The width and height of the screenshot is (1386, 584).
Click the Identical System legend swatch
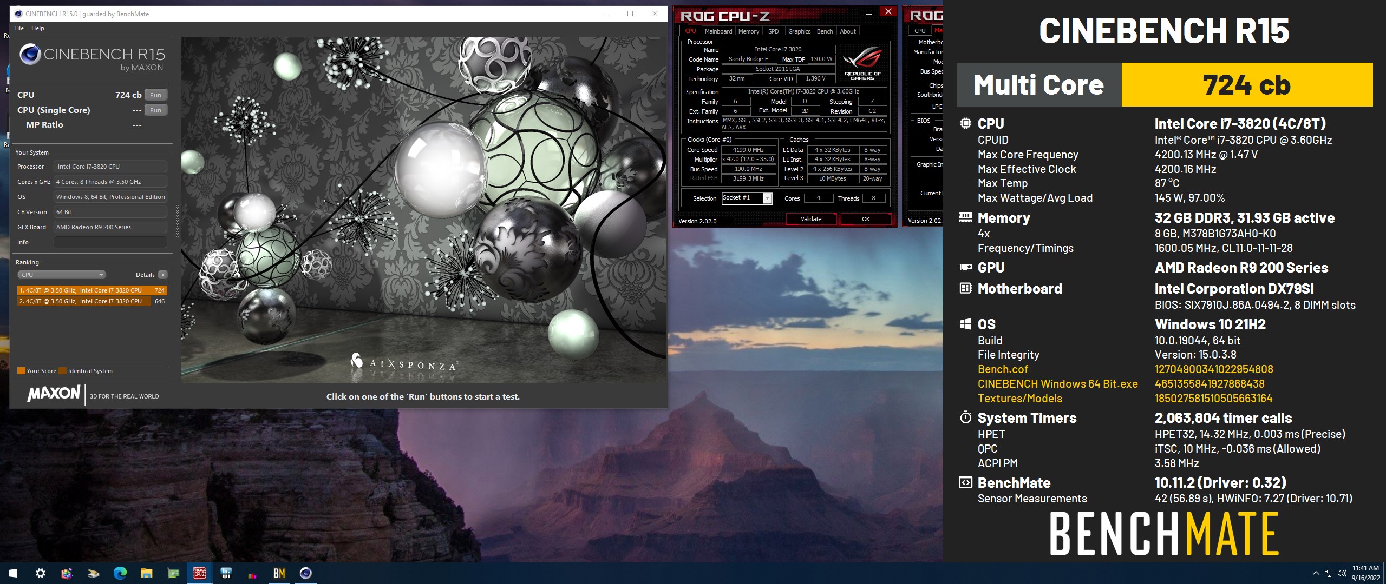pos(62,371)
